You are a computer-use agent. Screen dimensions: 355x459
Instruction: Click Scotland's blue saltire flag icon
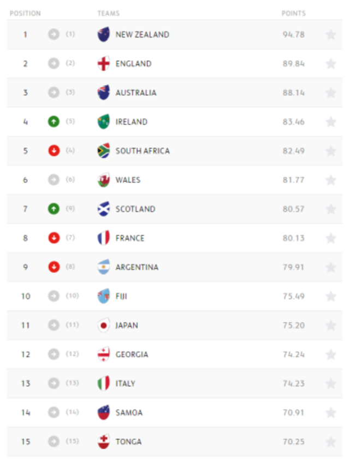(x=103, y=209)
